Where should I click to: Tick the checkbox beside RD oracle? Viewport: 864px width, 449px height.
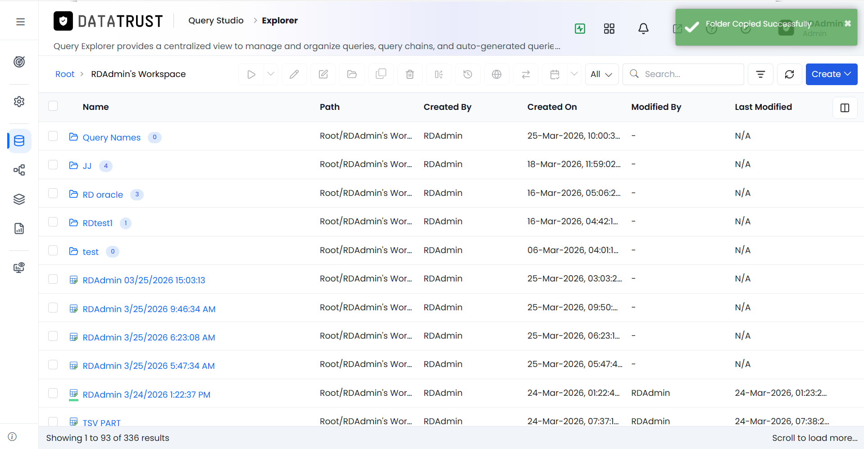[x=53, y=193]
